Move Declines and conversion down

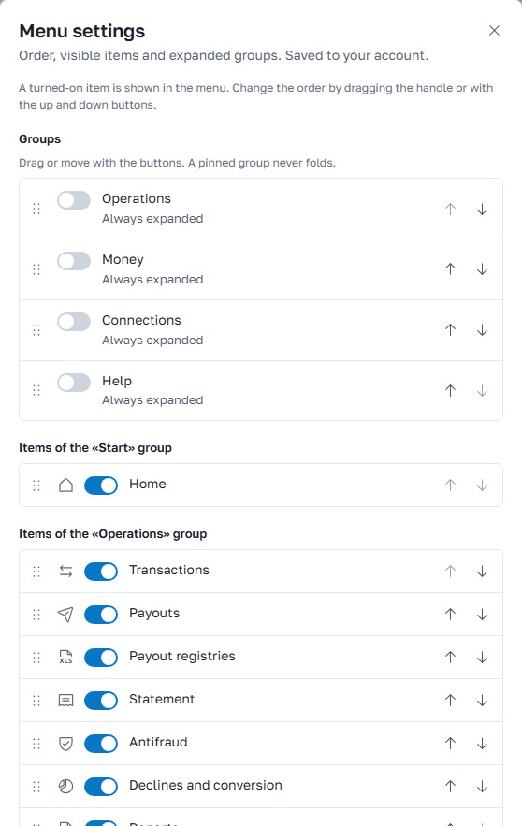[x=482, y=787]
